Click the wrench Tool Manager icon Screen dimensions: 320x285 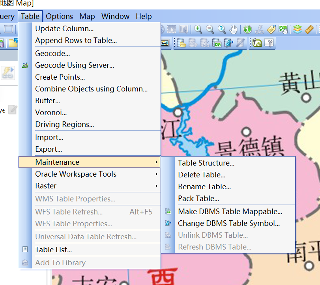coord(269,43)
